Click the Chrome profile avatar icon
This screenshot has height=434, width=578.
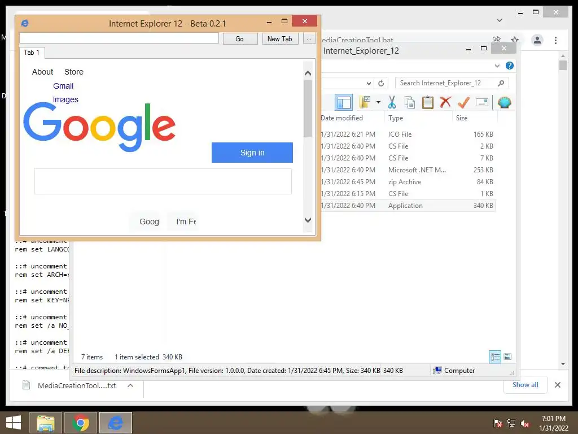[x=537, y=40]
